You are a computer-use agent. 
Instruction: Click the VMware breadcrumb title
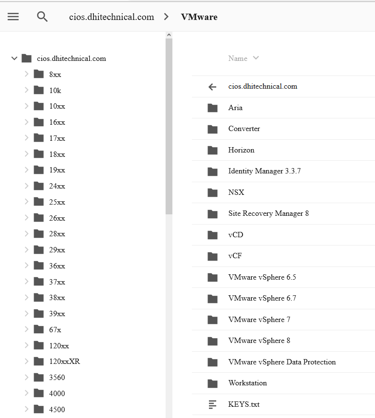[199, 17]
